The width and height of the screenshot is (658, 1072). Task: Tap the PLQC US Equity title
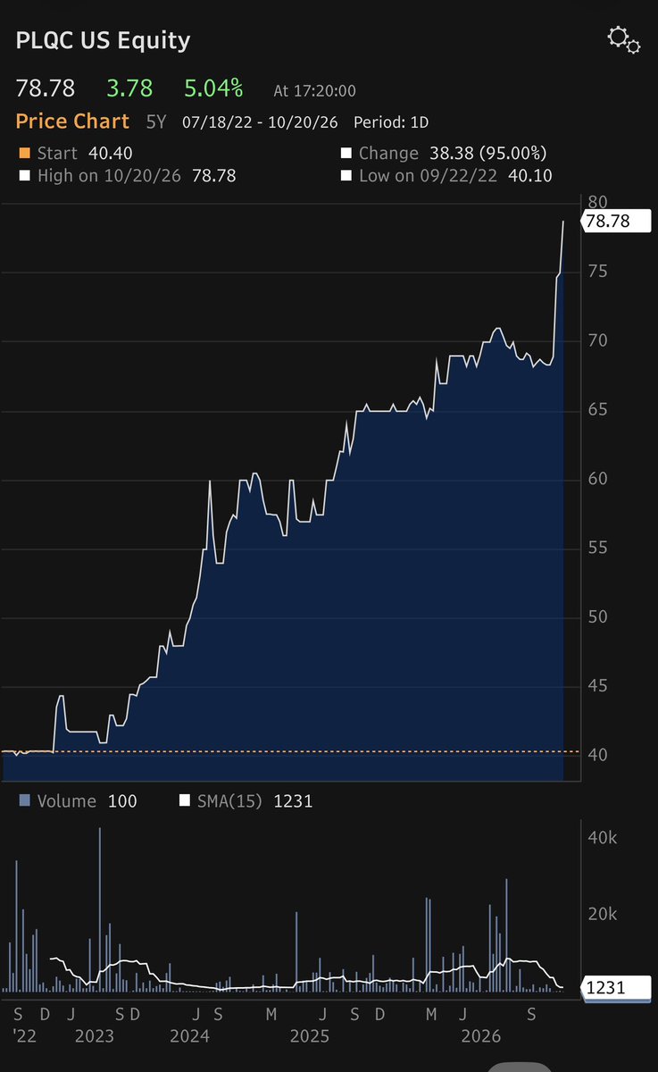(103, 40)
